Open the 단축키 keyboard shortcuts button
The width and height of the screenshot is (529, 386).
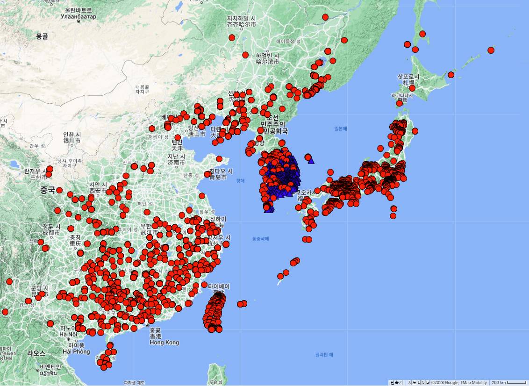tap(396, 382)
